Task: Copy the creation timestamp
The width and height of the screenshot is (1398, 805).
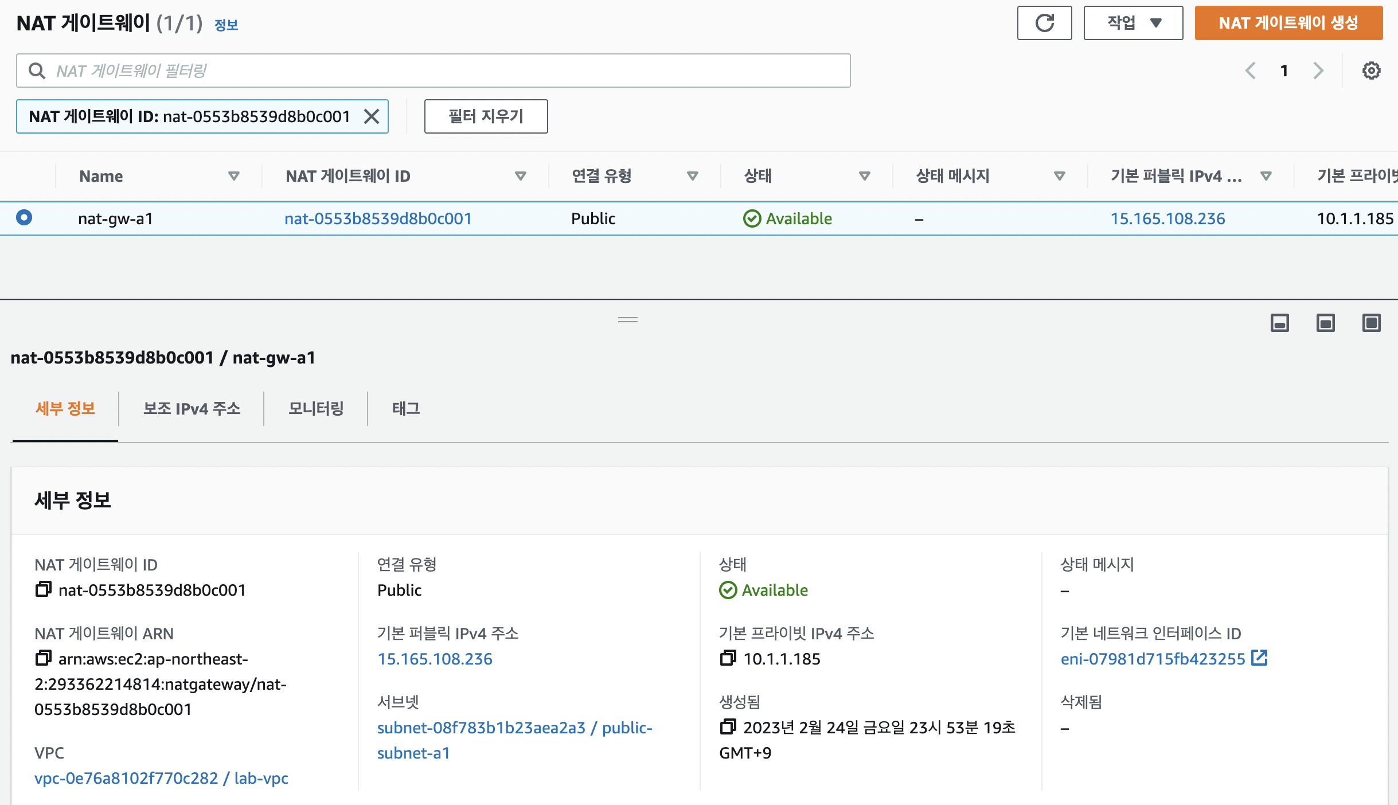Action: point(728,727)
